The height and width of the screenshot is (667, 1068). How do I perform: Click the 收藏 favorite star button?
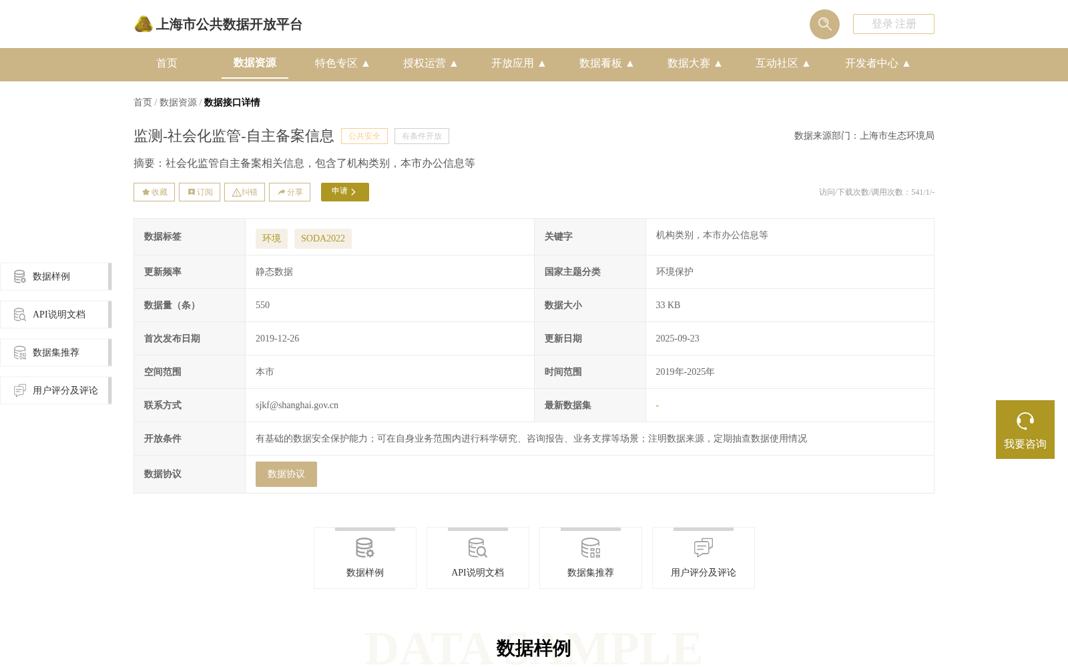[x=154, y=192]
